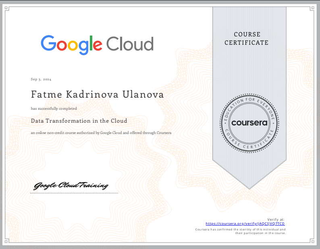This screenshot has height=249, width=320.
Task: Click the Google Cloud Training signature
Action: pyautogui.click(x=71, y=186)
